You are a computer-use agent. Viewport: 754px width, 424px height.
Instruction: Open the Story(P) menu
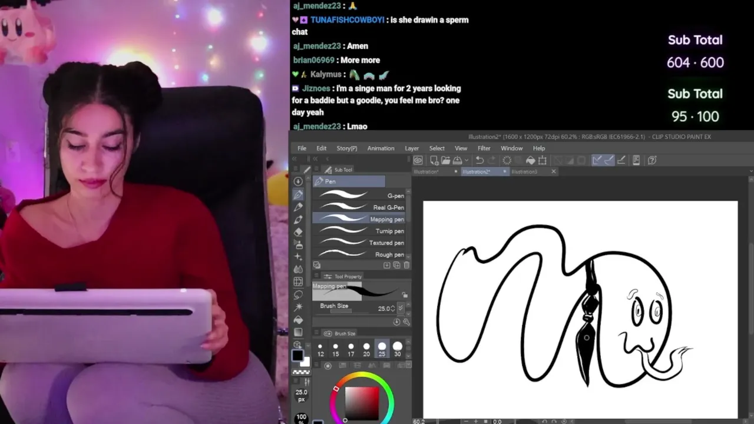point(346,148)
